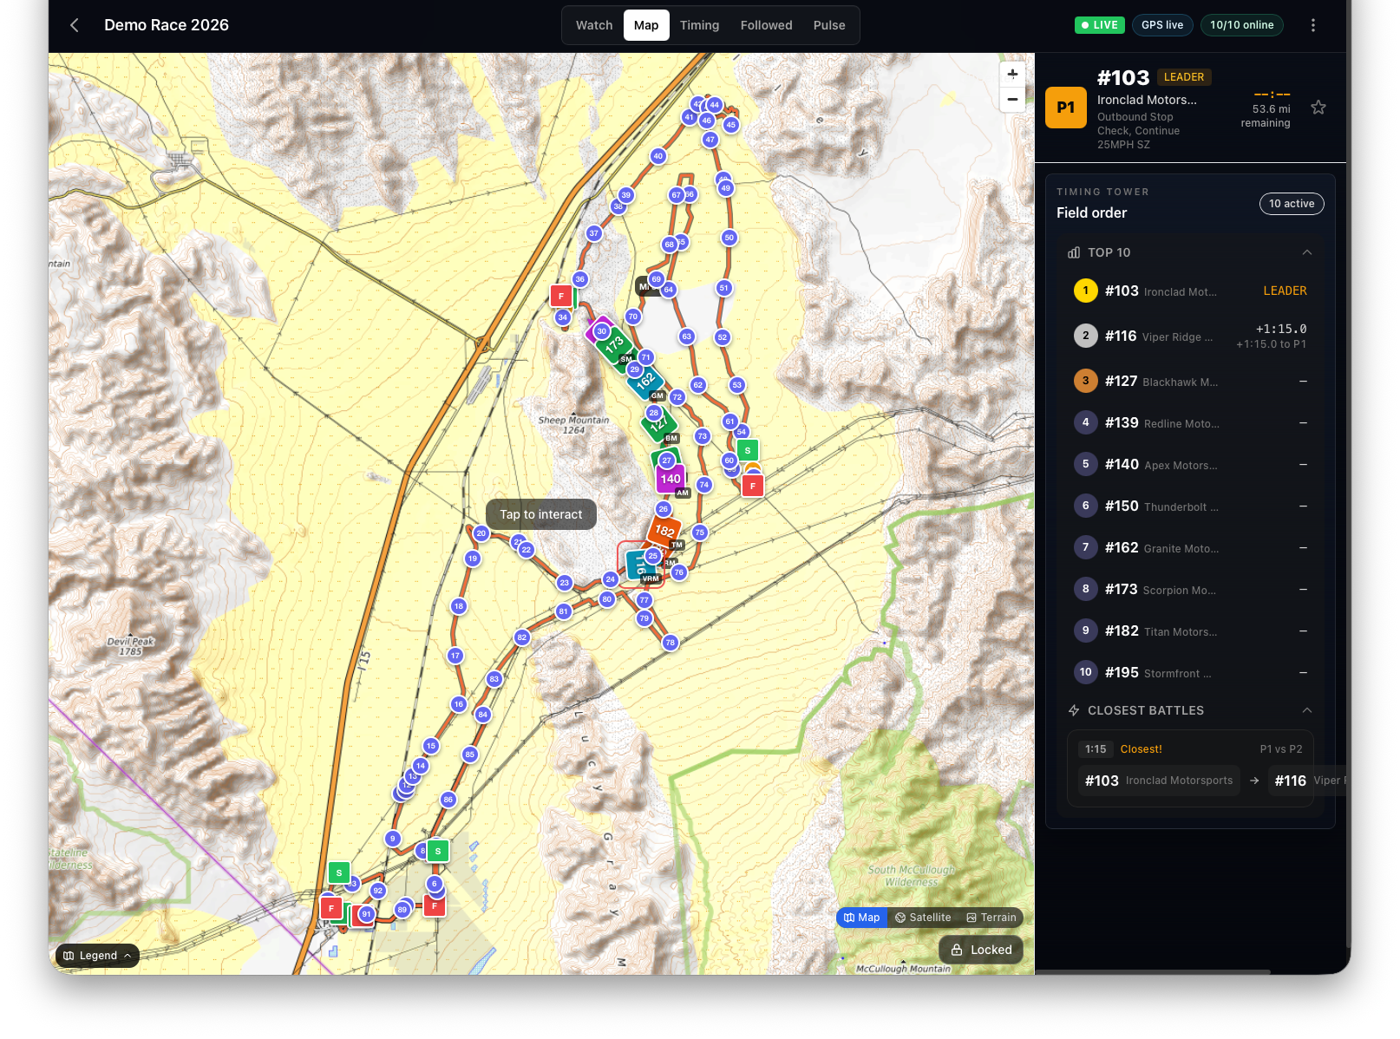1400x1039 pixels.
Task: Click waypoint 78 on the course
Action: pyautogui.click(x=671, y=643)
